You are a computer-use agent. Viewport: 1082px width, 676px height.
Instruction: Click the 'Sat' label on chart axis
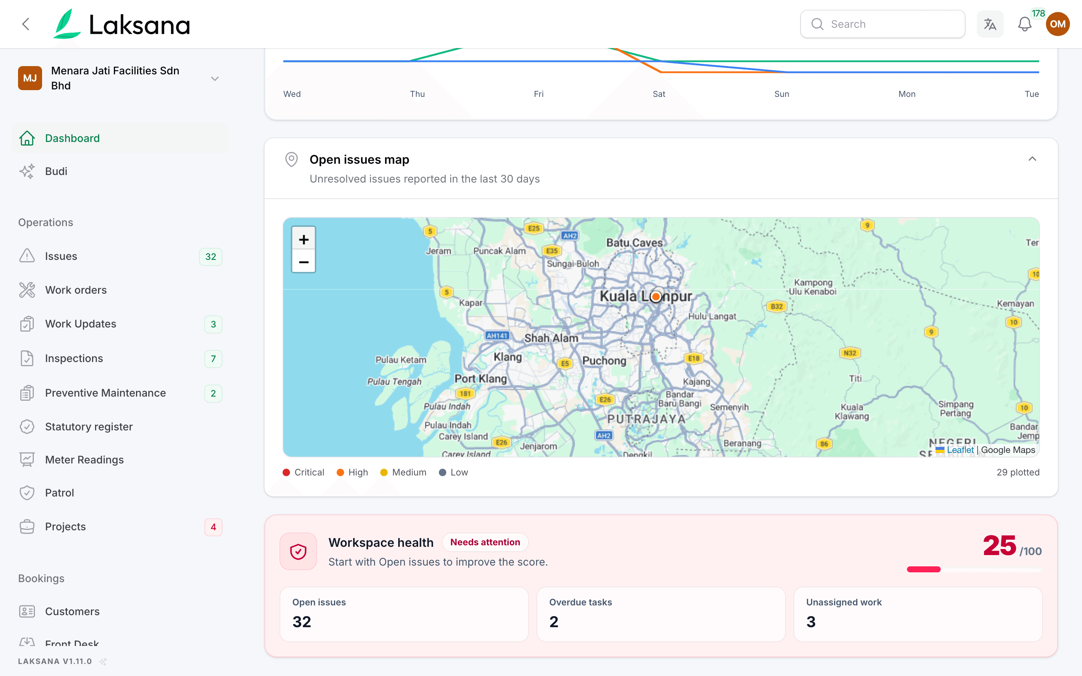click(659, 94)
